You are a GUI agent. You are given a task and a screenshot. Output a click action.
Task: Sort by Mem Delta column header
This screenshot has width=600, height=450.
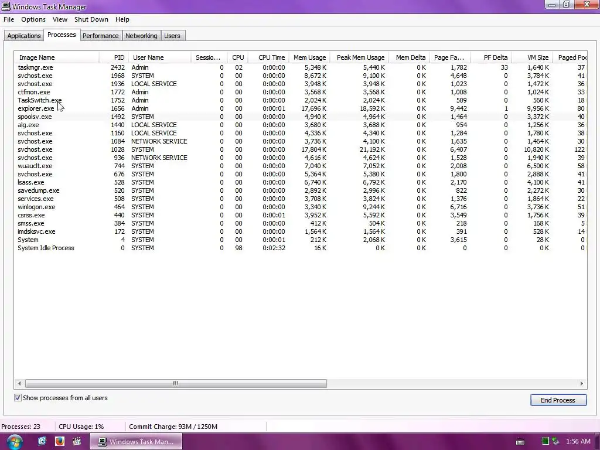point(409,57)
